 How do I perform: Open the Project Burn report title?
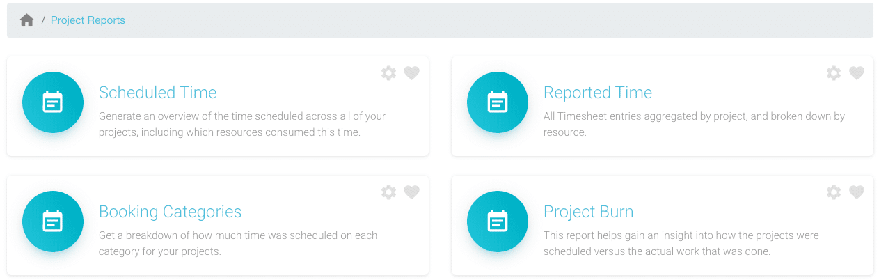point(589,212)
